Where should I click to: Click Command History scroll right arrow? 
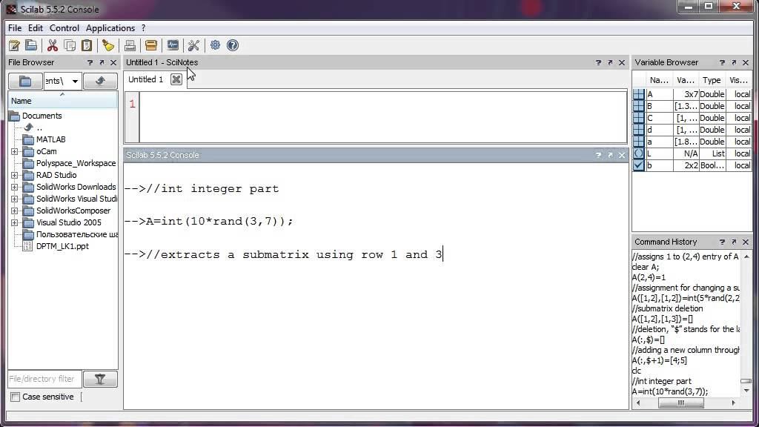733,403
